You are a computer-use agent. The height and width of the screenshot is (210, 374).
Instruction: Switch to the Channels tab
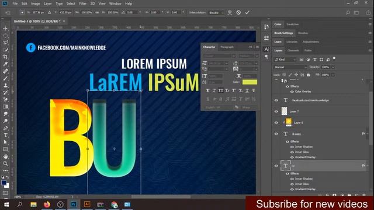click(x=293, y=51)
